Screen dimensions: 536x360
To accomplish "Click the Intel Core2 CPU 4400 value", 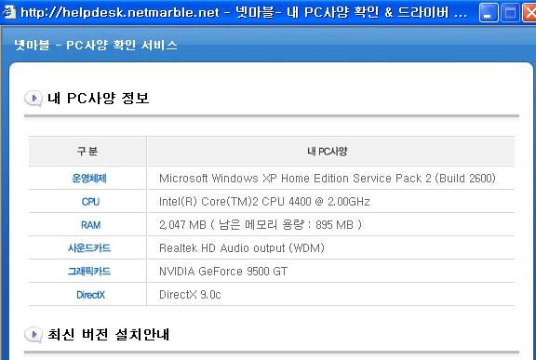I will coord(264,202).
